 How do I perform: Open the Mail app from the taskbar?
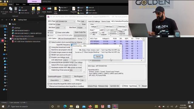point(84,106)
